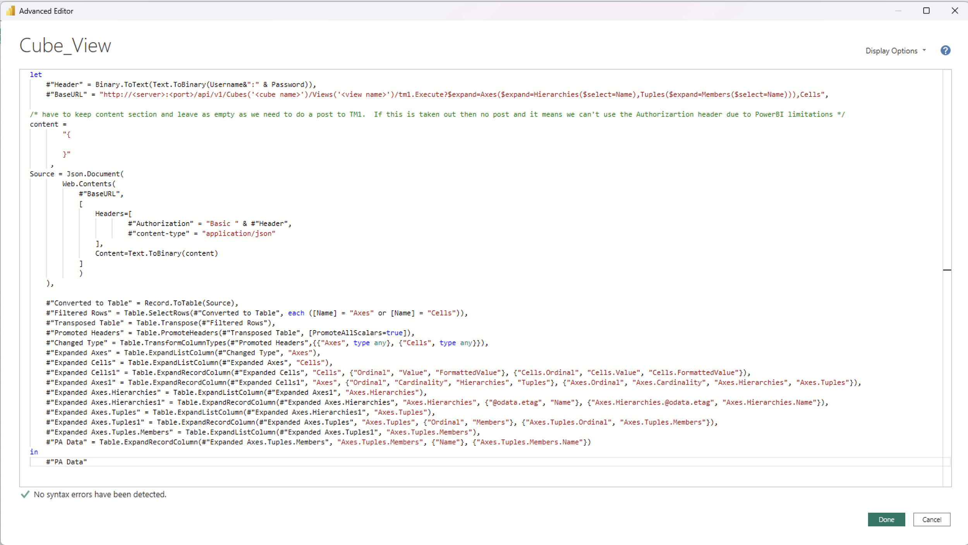
Task: Click the final #"PA Data" output line
Action: tap(67, 462)
